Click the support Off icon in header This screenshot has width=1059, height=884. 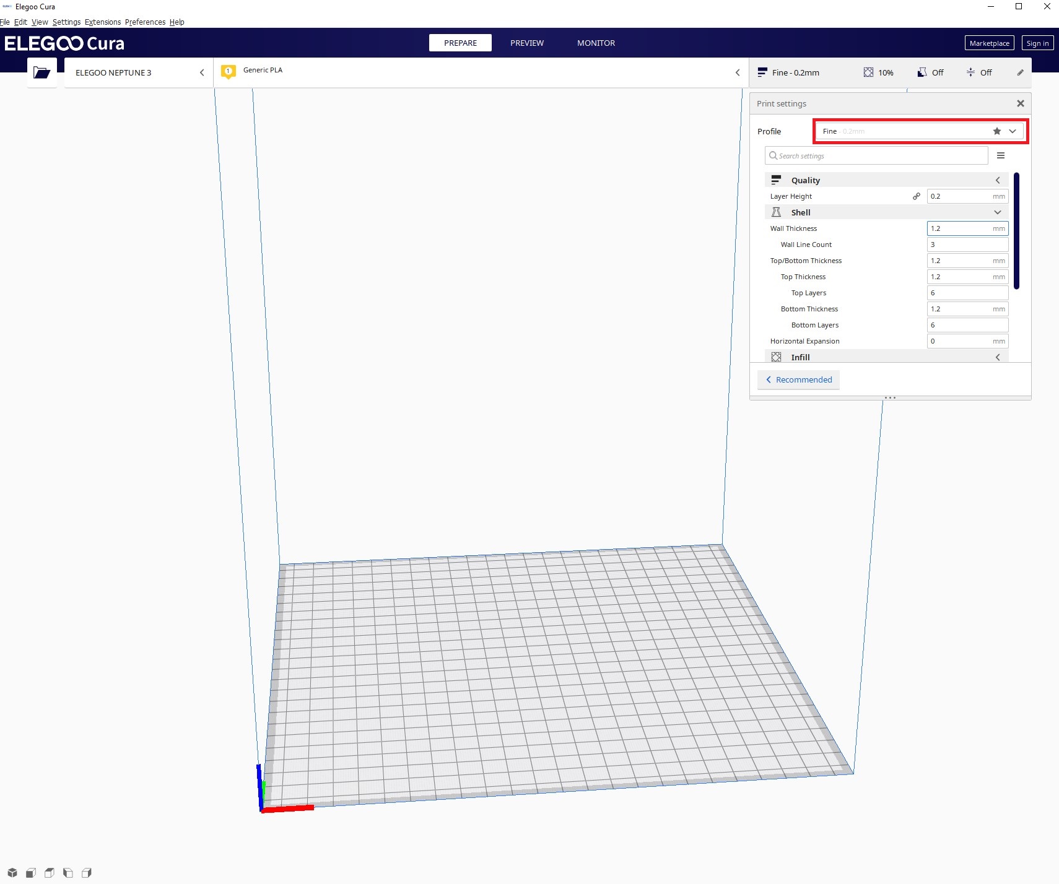point(922,72)
